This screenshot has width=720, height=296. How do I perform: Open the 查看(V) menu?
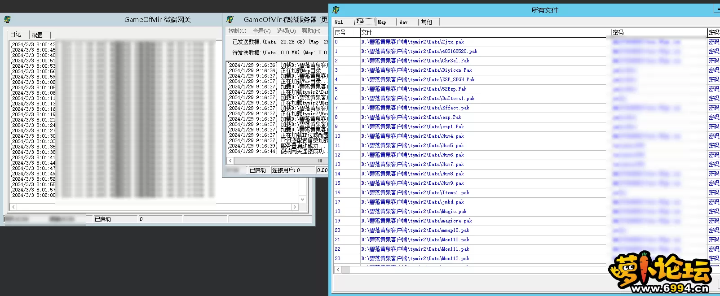pos(261,31)
